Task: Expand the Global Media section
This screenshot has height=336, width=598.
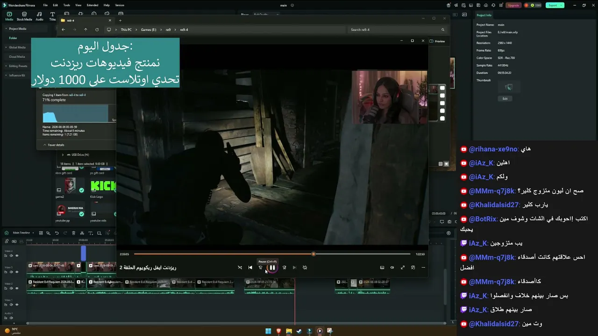Action: (x=6, y=48)
